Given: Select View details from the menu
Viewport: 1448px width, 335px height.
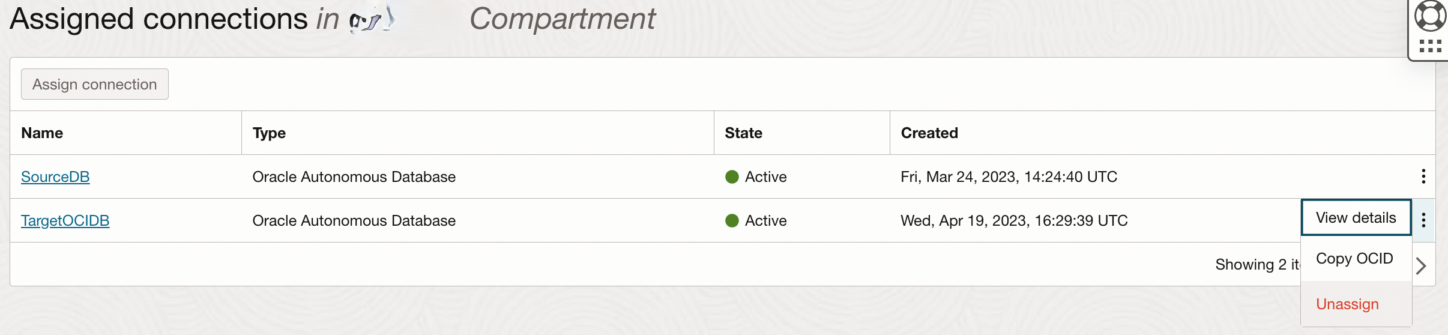Looking at the screenshot, I should (x=1356, y=217).
